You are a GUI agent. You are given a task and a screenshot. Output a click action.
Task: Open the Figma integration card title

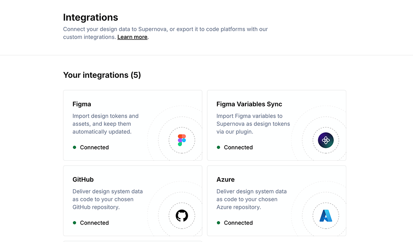pos(82,104)
